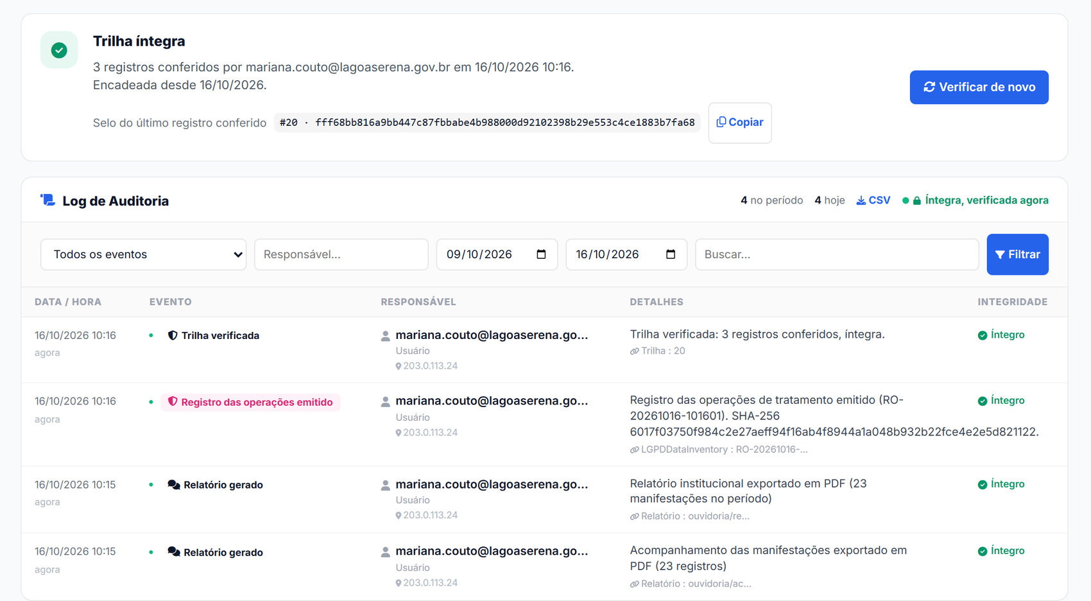Image resolution: width=1091 pixels, height=601 pixels.
Task: Click the Log de Auditoria scroll icon
Action: (x=48, y=200)
